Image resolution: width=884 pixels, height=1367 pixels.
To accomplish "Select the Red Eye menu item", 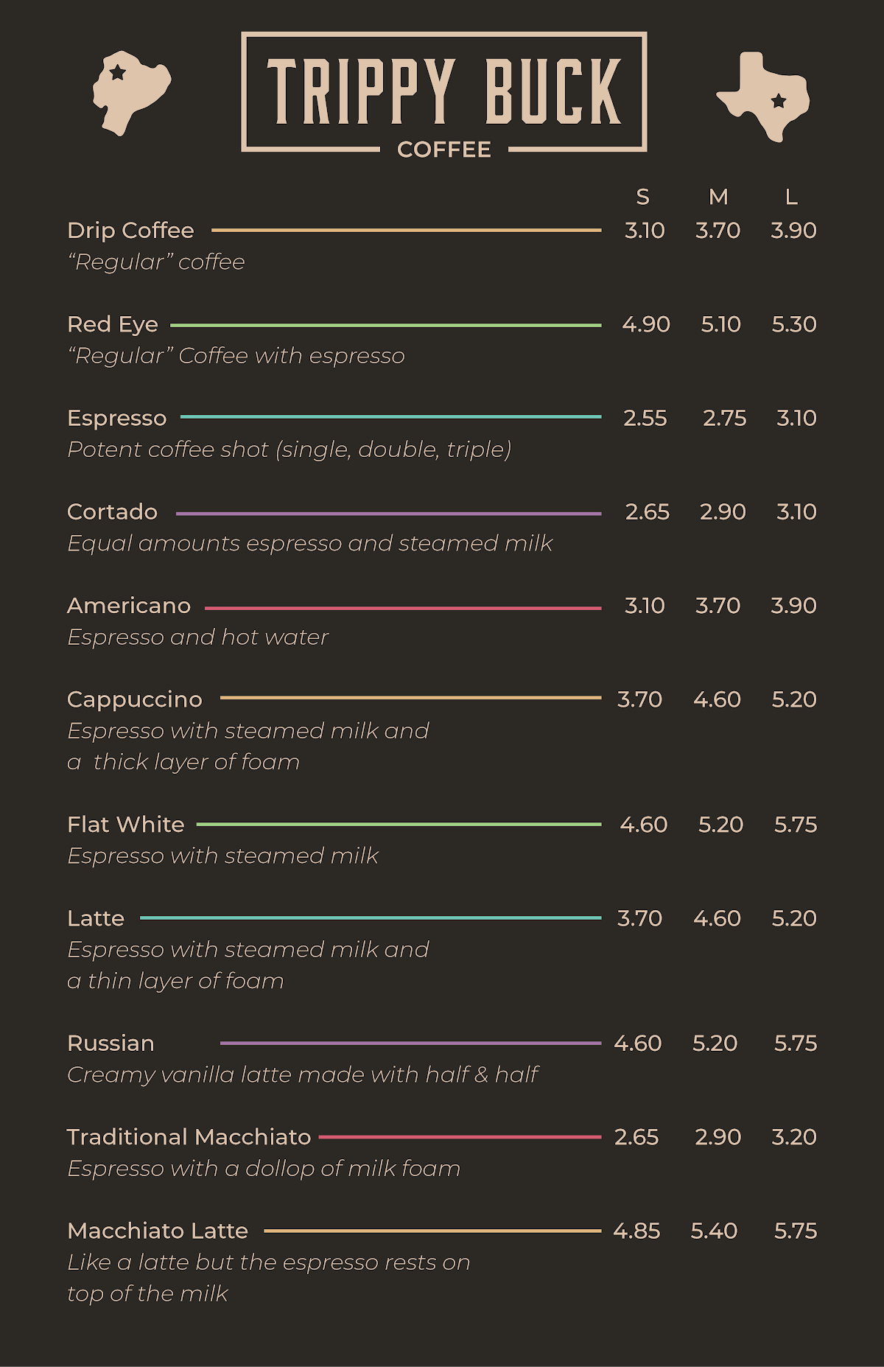I will coord(113,324).
